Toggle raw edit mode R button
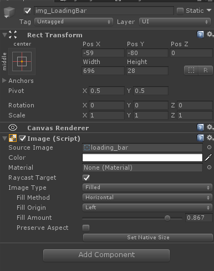Image resolution: width=214 pixels, height=271 pixels. pos(206,71)
